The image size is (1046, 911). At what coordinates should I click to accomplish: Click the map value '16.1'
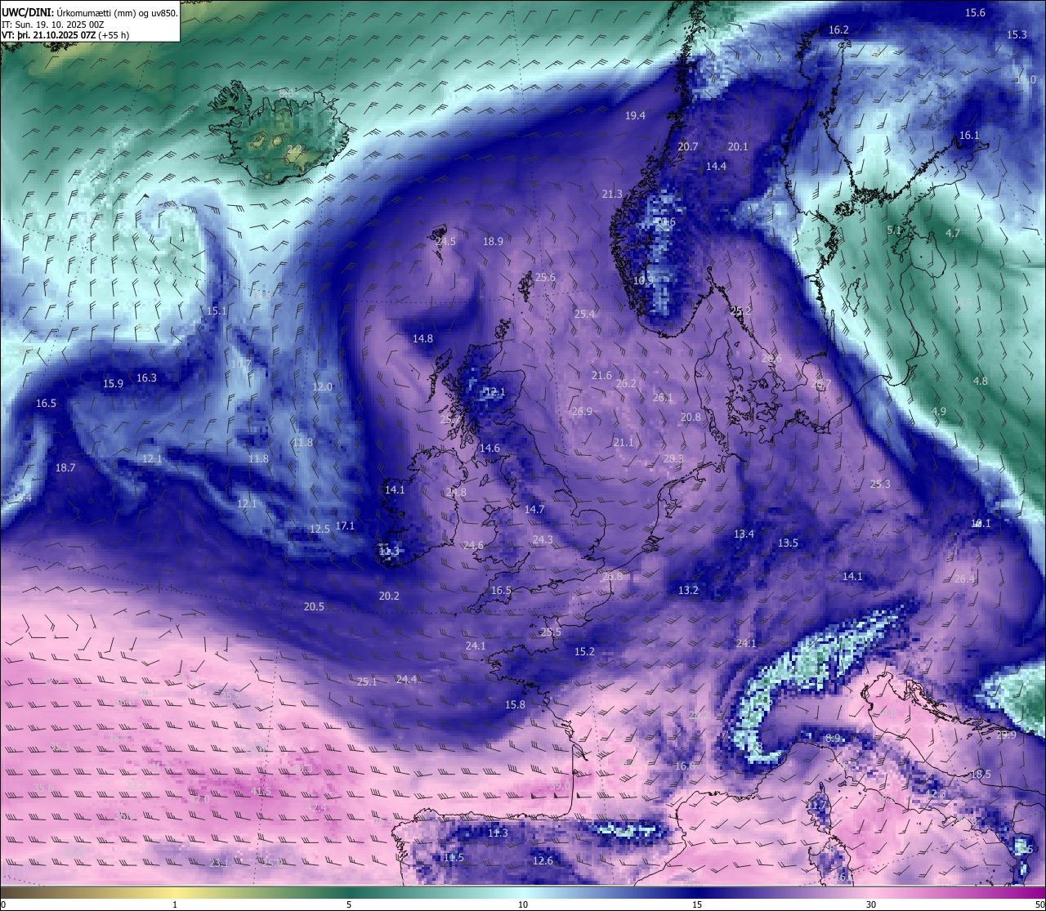click(969, 135)
